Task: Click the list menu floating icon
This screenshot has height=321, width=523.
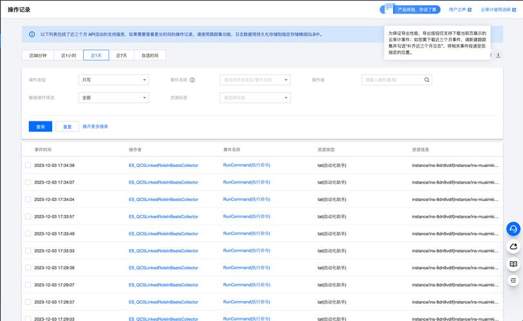Action: pos(513,281)
